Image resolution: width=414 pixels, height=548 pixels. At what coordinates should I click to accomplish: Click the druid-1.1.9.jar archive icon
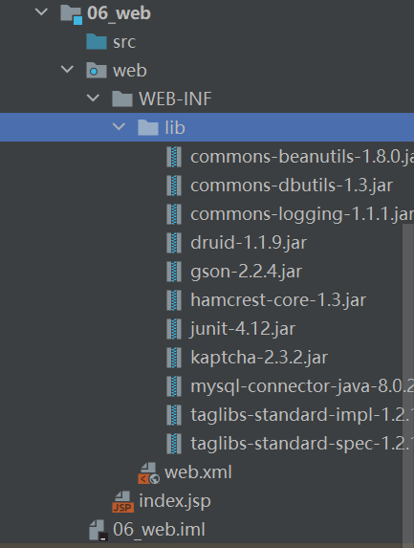coord(174,243)
